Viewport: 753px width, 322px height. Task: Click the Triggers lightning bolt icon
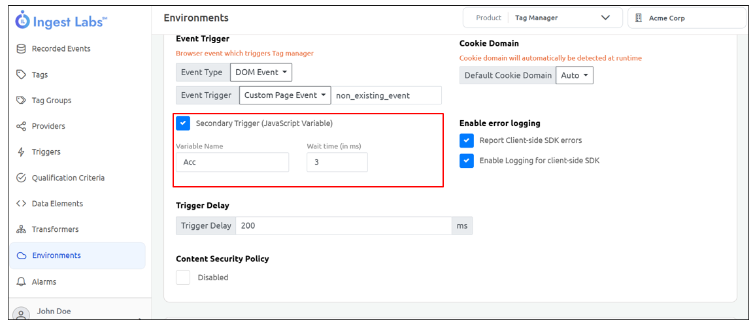coord(21,152)
